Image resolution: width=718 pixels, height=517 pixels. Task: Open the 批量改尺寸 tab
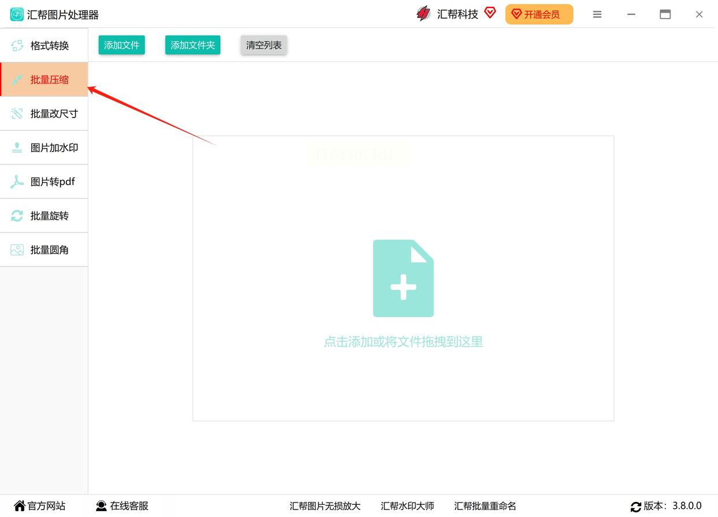44,113
